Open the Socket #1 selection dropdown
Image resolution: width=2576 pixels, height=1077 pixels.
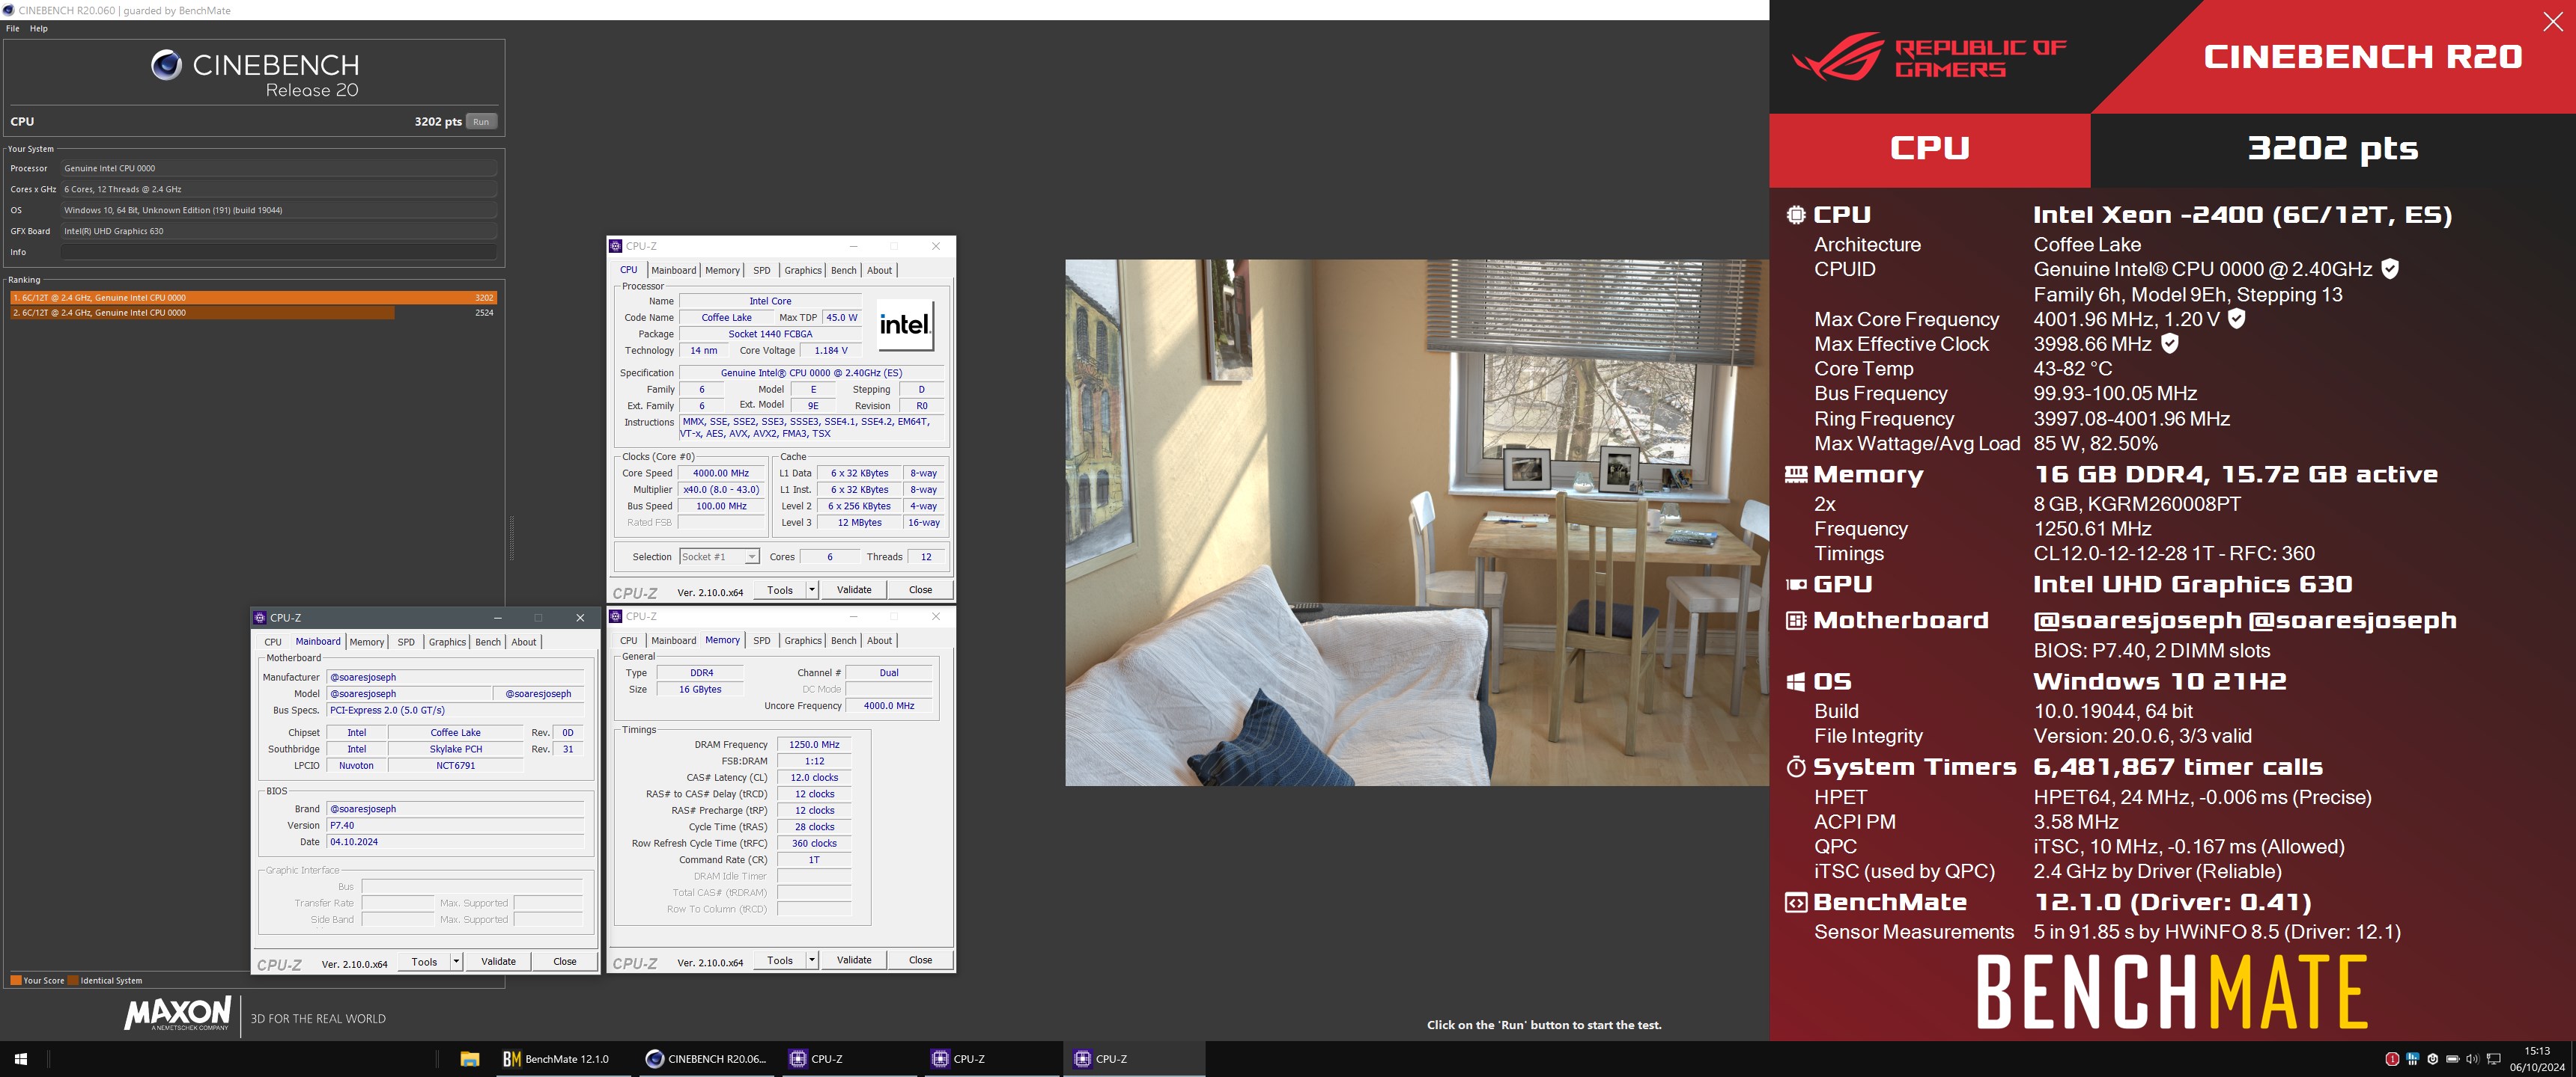[720, 556]
